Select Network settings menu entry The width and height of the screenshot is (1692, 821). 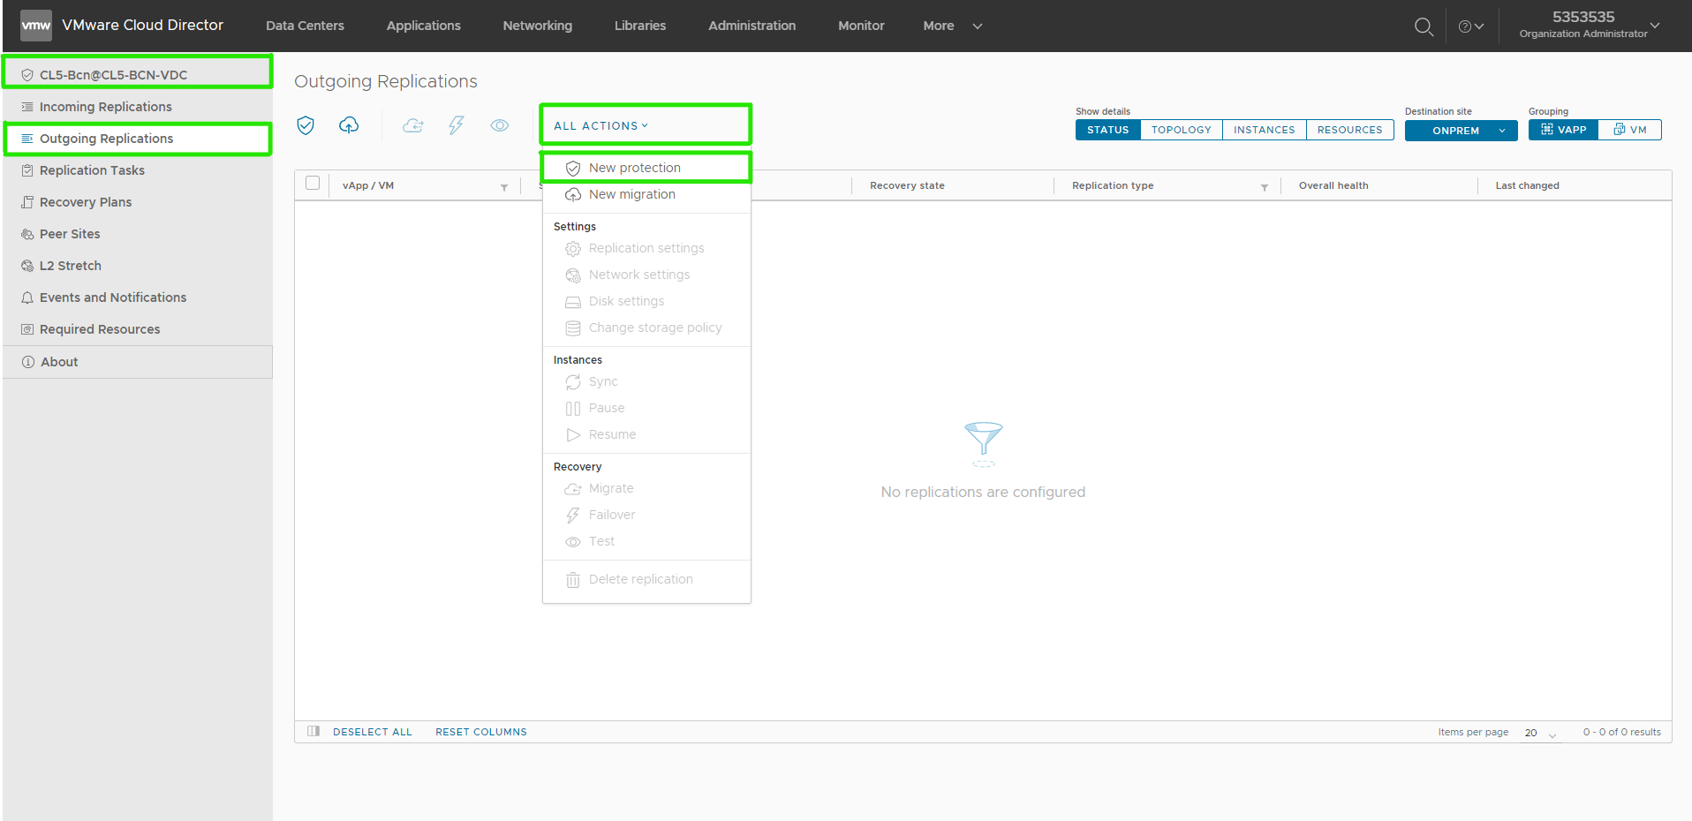[x=646, y=275]
